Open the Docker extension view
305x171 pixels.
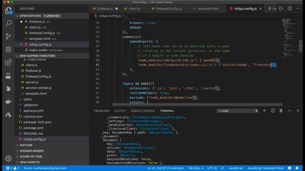[8, 101]
